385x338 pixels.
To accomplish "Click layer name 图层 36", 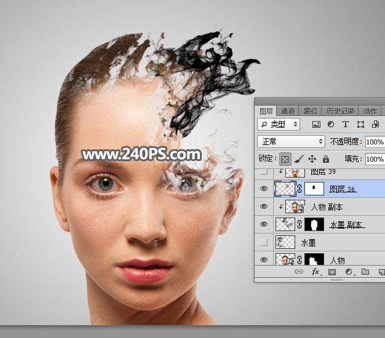I will tap(343, 189).
